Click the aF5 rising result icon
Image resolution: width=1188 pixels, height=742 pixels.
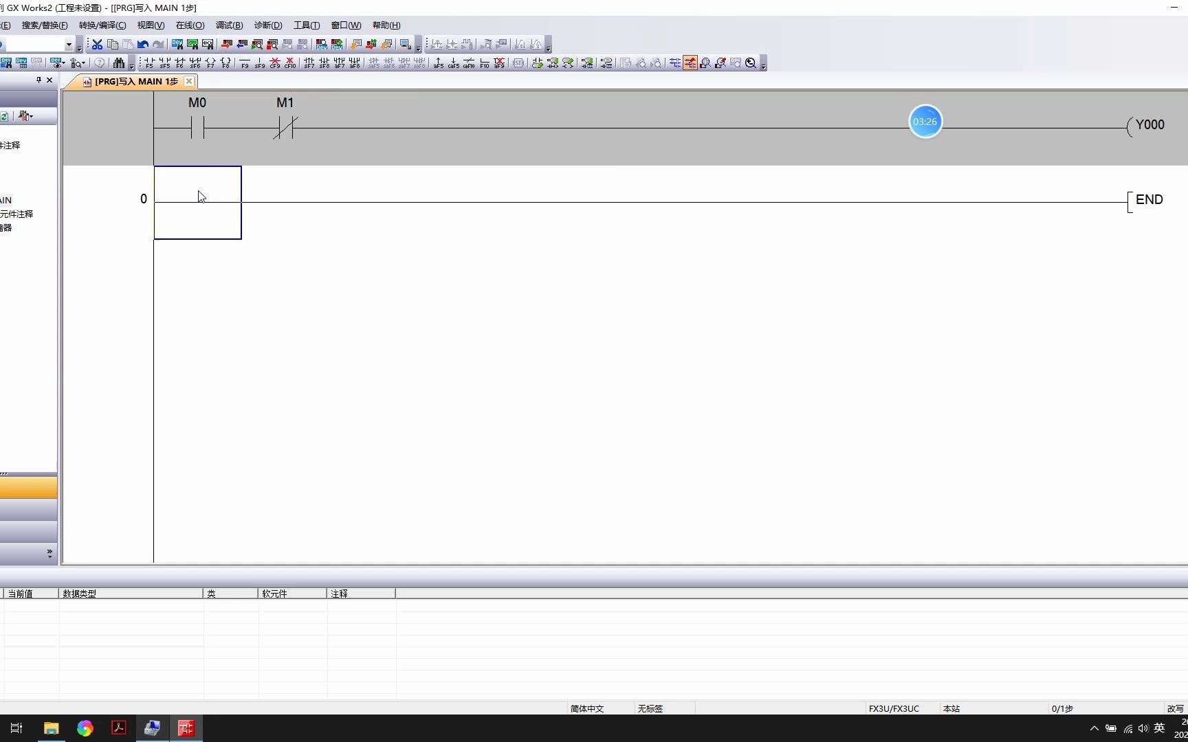[x=439, y=63]
